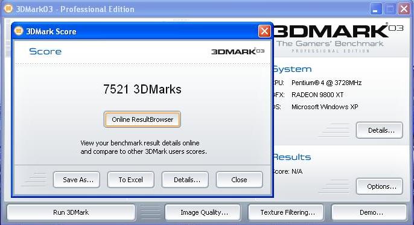Export the score To Excel
The height and width of the screenshot is (225, 414).
[131, 180]
